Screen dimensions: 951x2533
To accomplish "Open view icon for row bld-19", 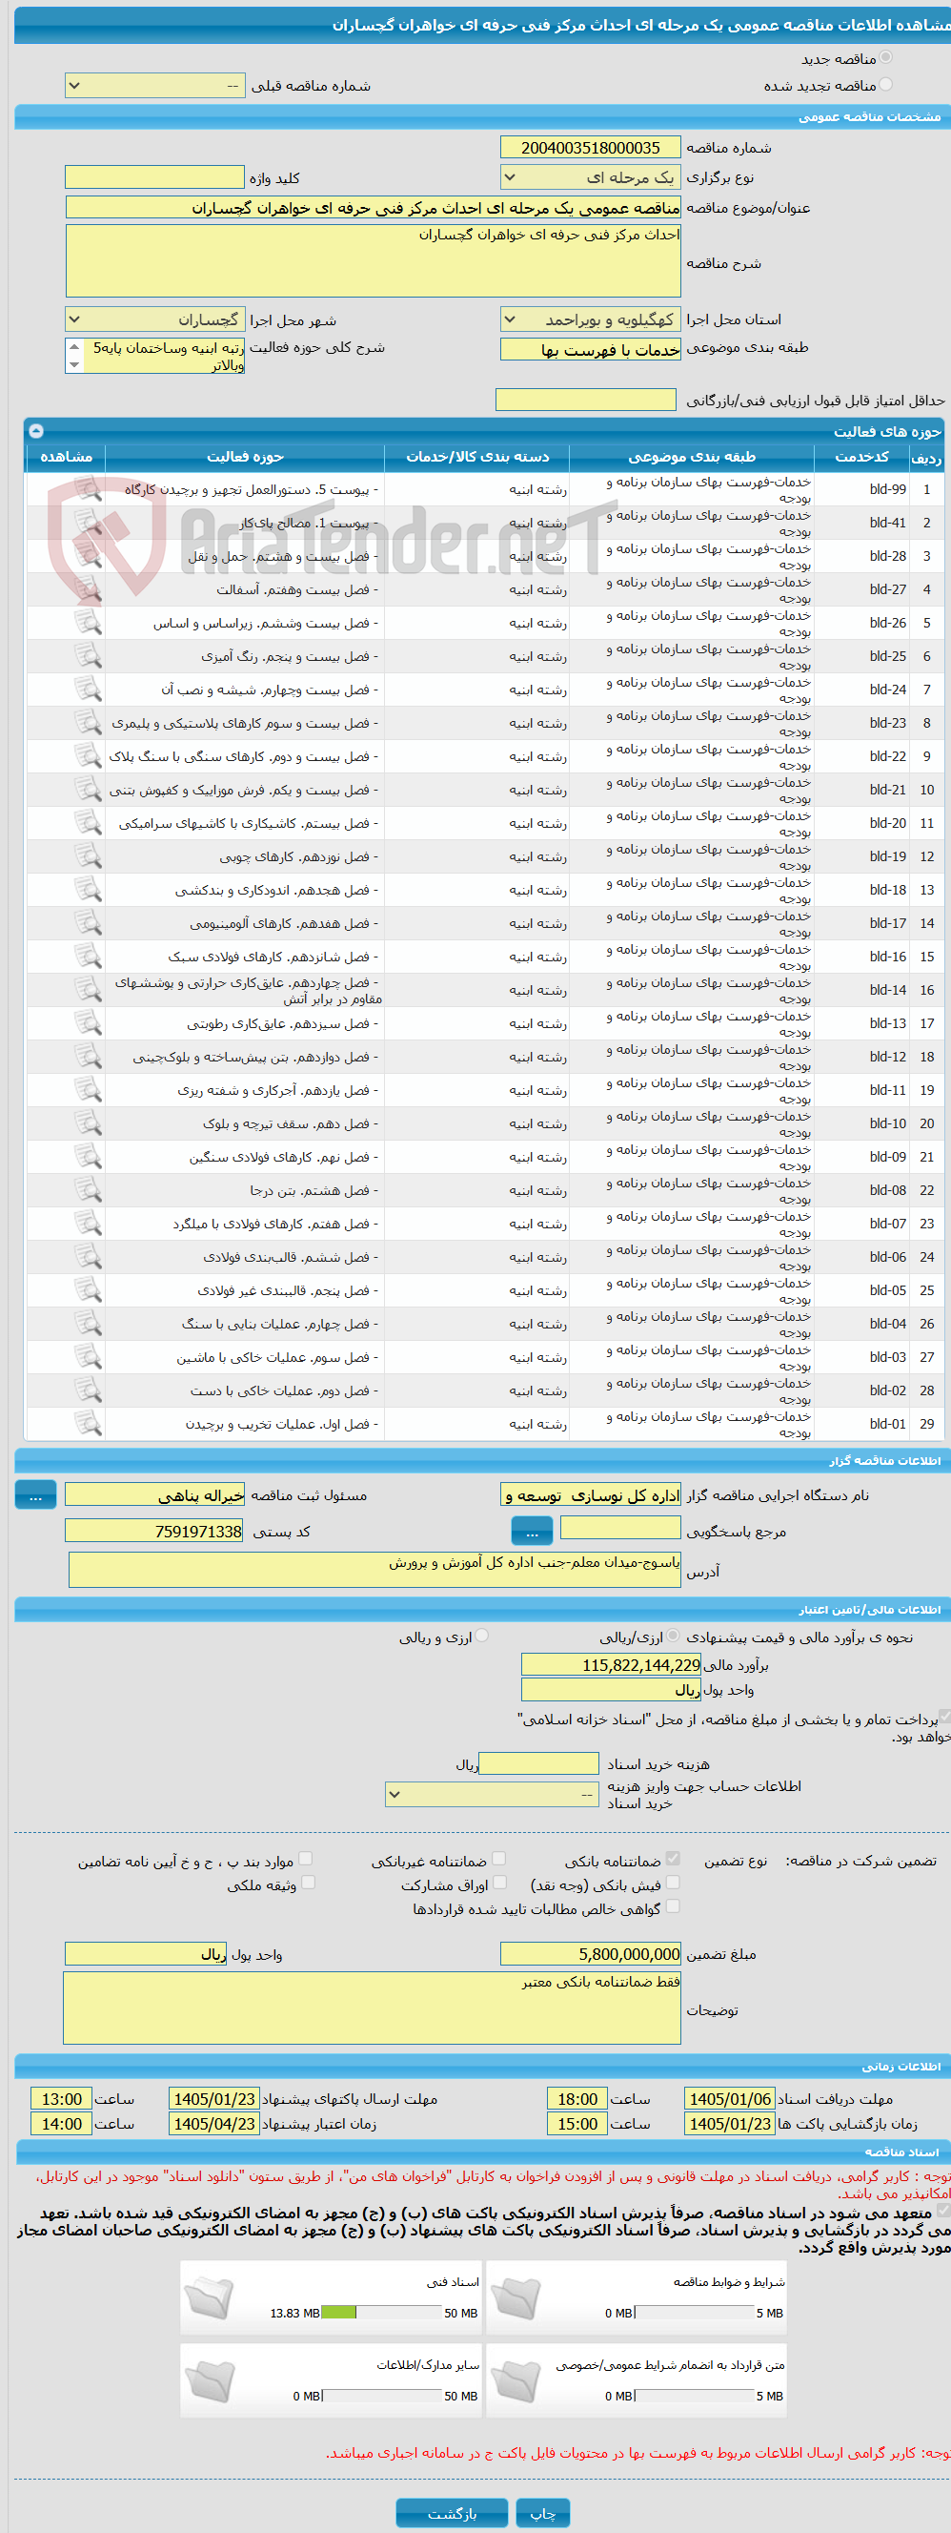I will tap(89, 856).
